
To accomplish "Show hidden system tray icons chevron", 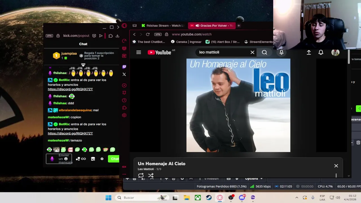I will point(297,198).
